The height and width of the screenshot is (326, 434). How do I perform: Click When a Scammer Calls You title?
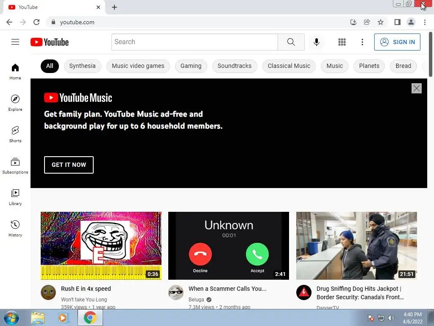tap(227, 289)
